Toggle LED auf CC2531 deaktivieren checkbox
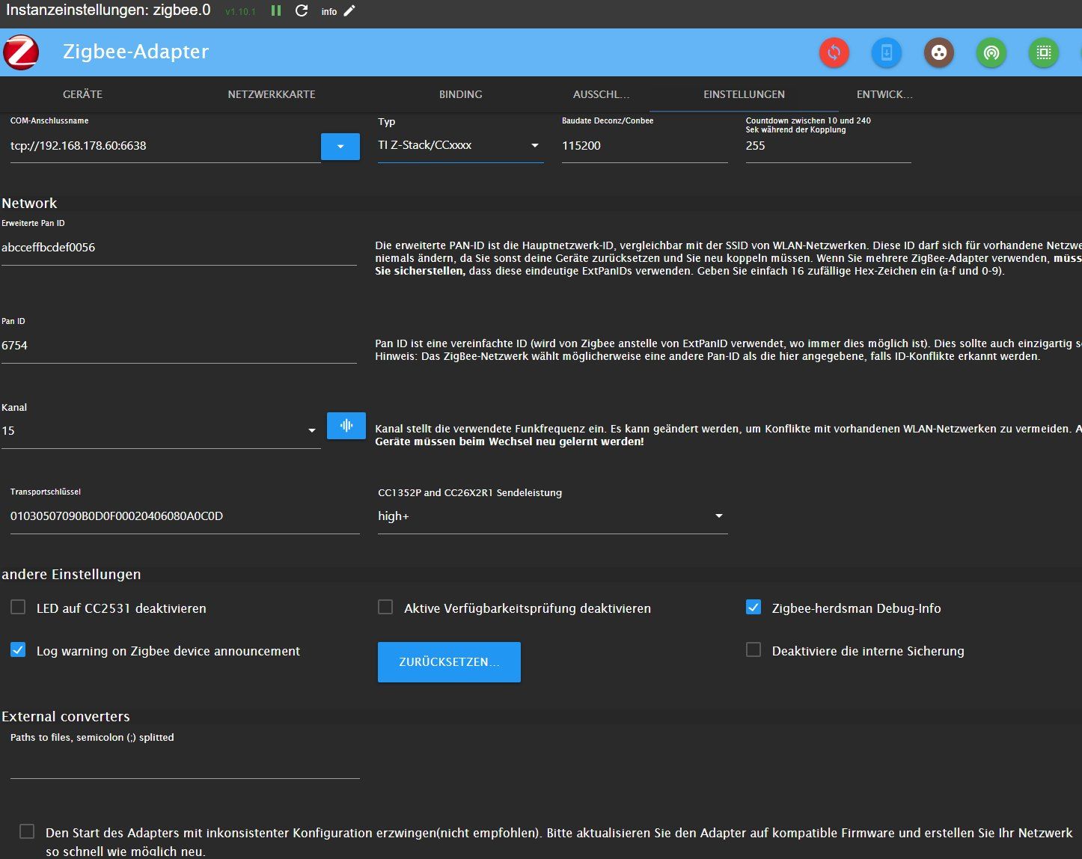 click(18, 607)
